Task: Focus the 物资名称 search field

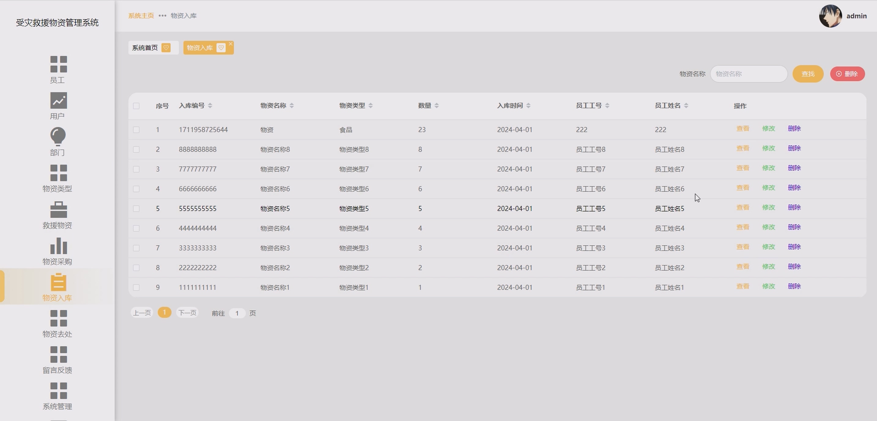Action: 749,74
